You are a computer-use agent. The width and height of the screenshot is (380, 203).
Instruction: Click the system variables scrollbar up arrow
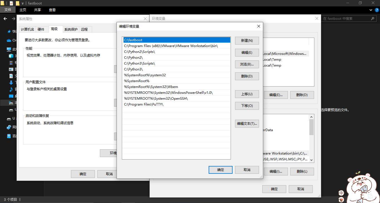coord(312,117)
